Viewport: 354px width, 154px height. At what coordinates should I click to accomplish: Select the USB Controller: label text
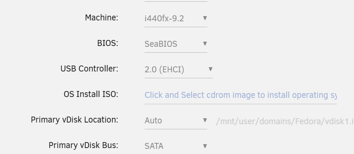point(89,68)
